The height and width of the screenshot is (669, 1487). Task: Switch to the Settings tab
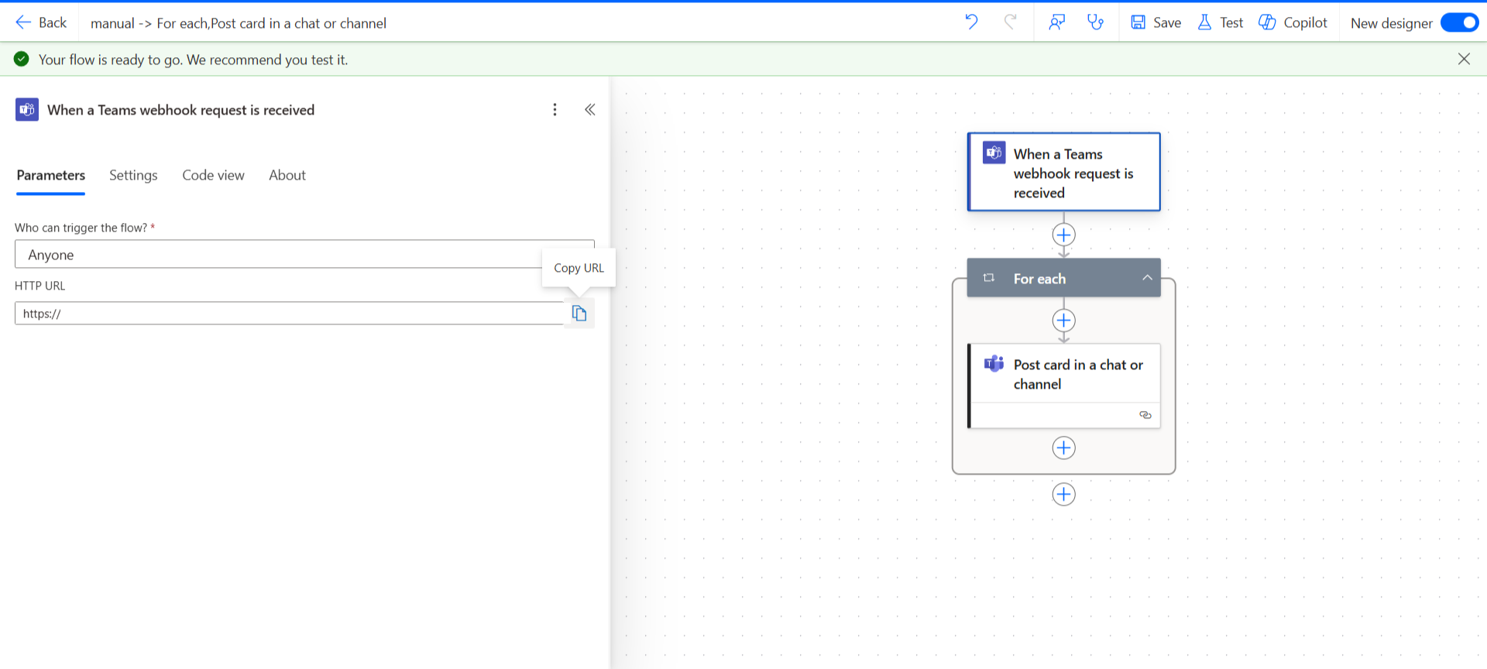pyautogui.click(x=133, y=175)
